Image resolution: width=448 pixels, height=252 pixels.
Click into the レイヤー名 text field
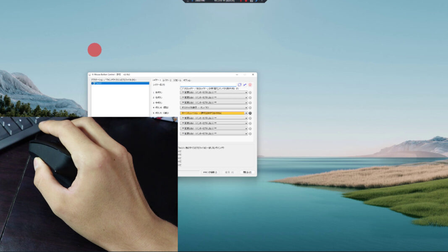click(x=208, y=84)
